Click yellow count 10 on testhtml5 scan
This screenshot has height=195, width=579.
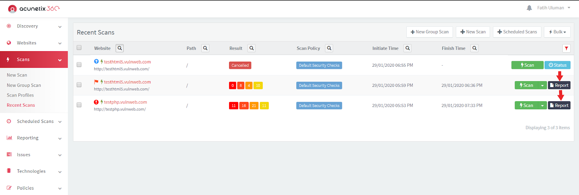[258, 85]
